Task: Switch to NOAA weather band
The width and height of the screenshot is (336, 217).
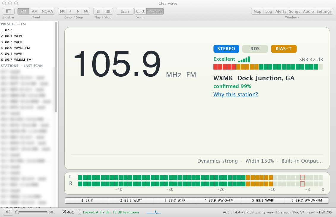Action: [47, 11]
